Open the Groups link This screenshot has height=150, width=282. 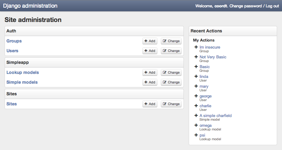click(14, 41)
